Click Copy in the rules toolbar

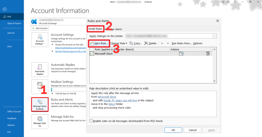click(x=136, y=43)
